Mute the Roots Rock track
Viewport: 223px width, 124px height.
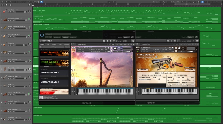[9, 12]
